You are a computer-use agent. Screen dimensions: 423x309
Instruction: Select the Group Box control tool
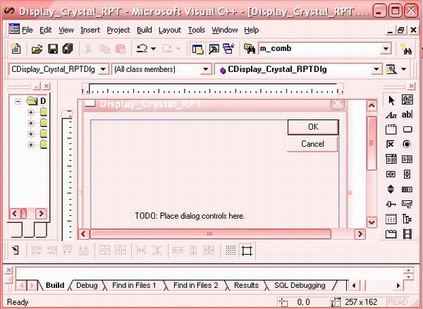[391, 130]
